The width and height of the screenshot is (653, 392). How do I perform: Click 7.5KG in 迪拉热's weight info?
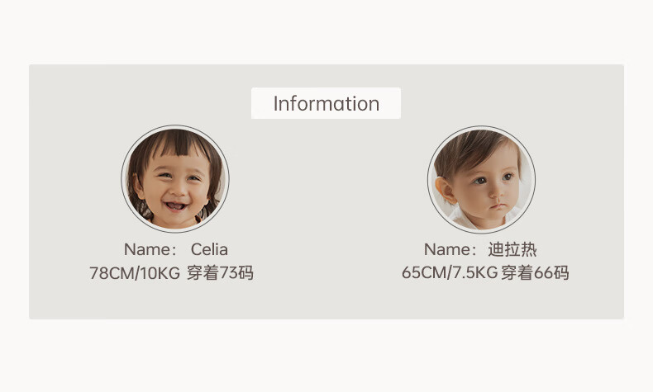(x=474, y=273)
